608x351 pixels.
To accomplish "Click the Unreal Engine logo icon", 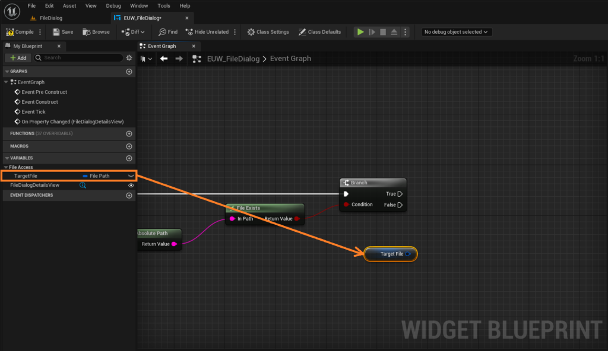I will [x=12, y=11].
